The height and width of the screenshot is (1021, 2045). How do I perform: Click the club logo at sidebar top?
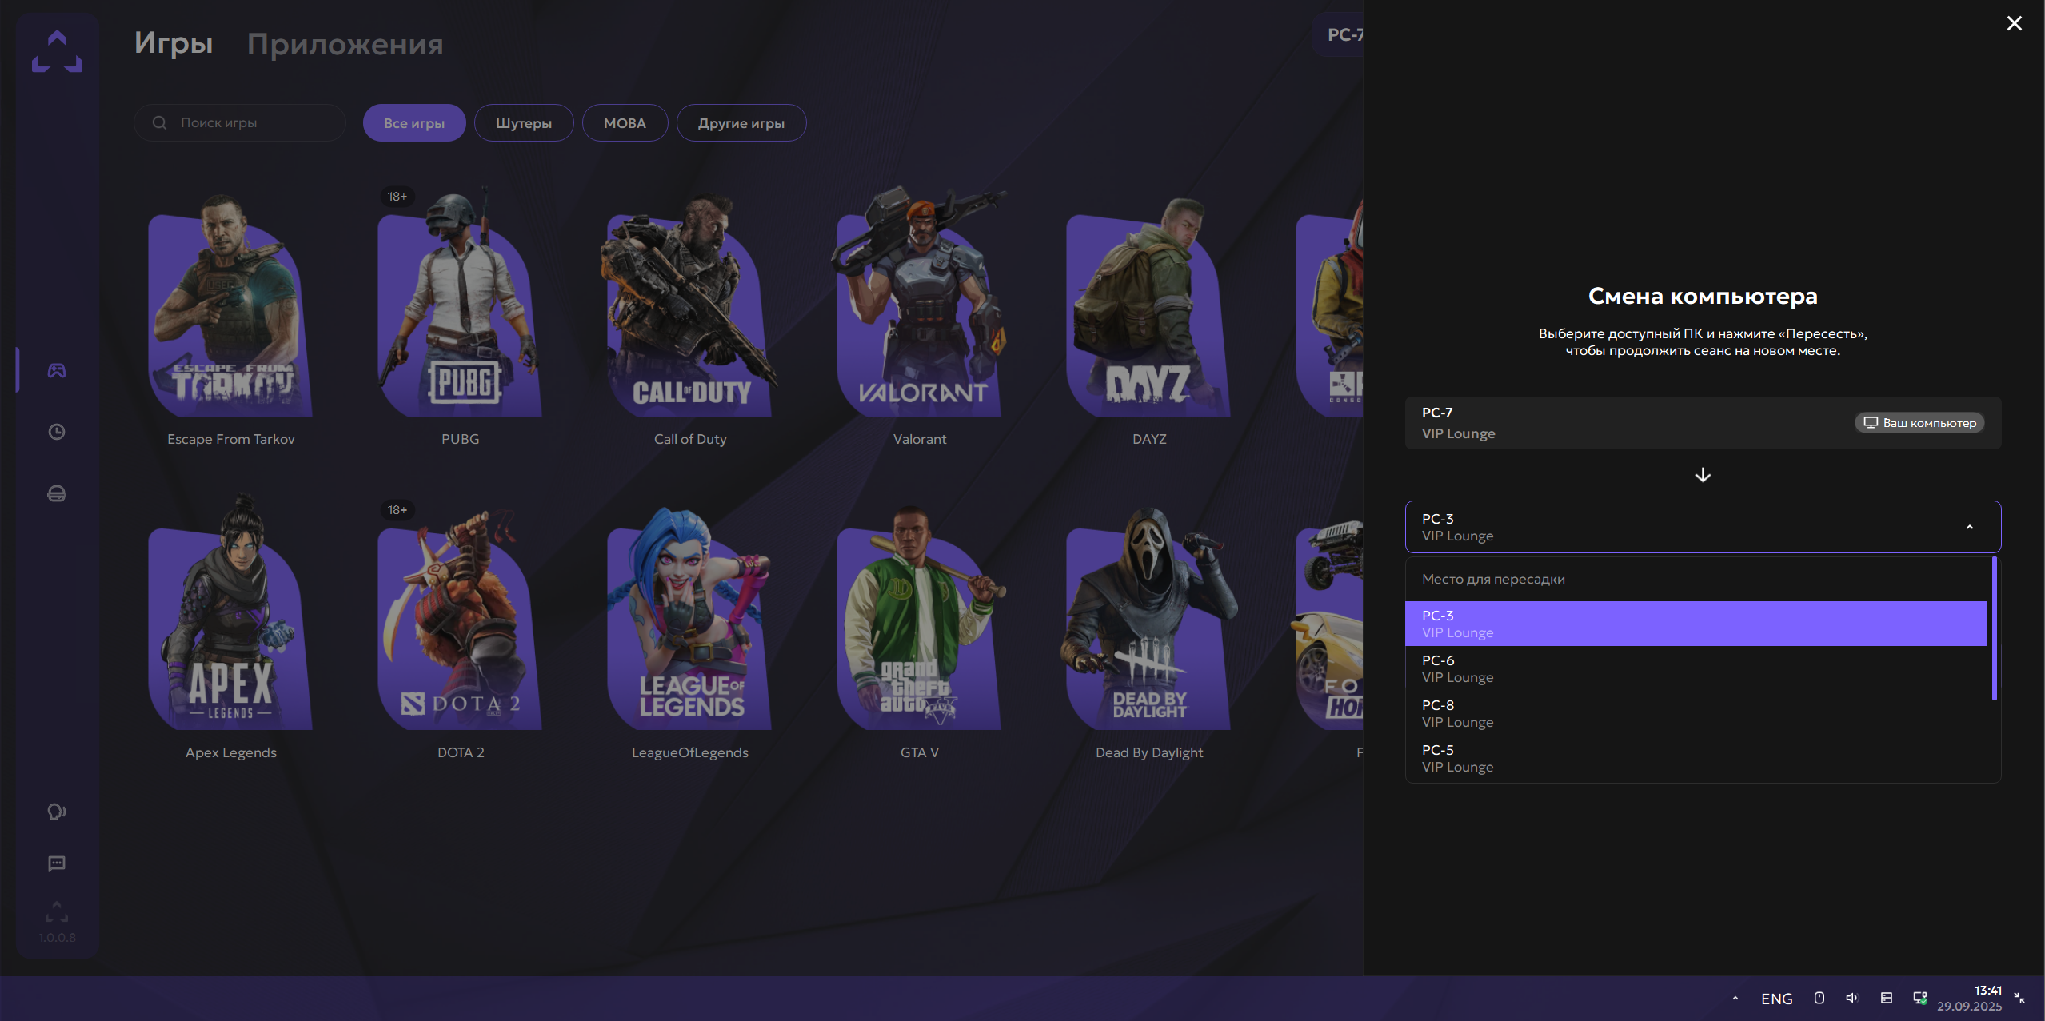pos(57,51)
